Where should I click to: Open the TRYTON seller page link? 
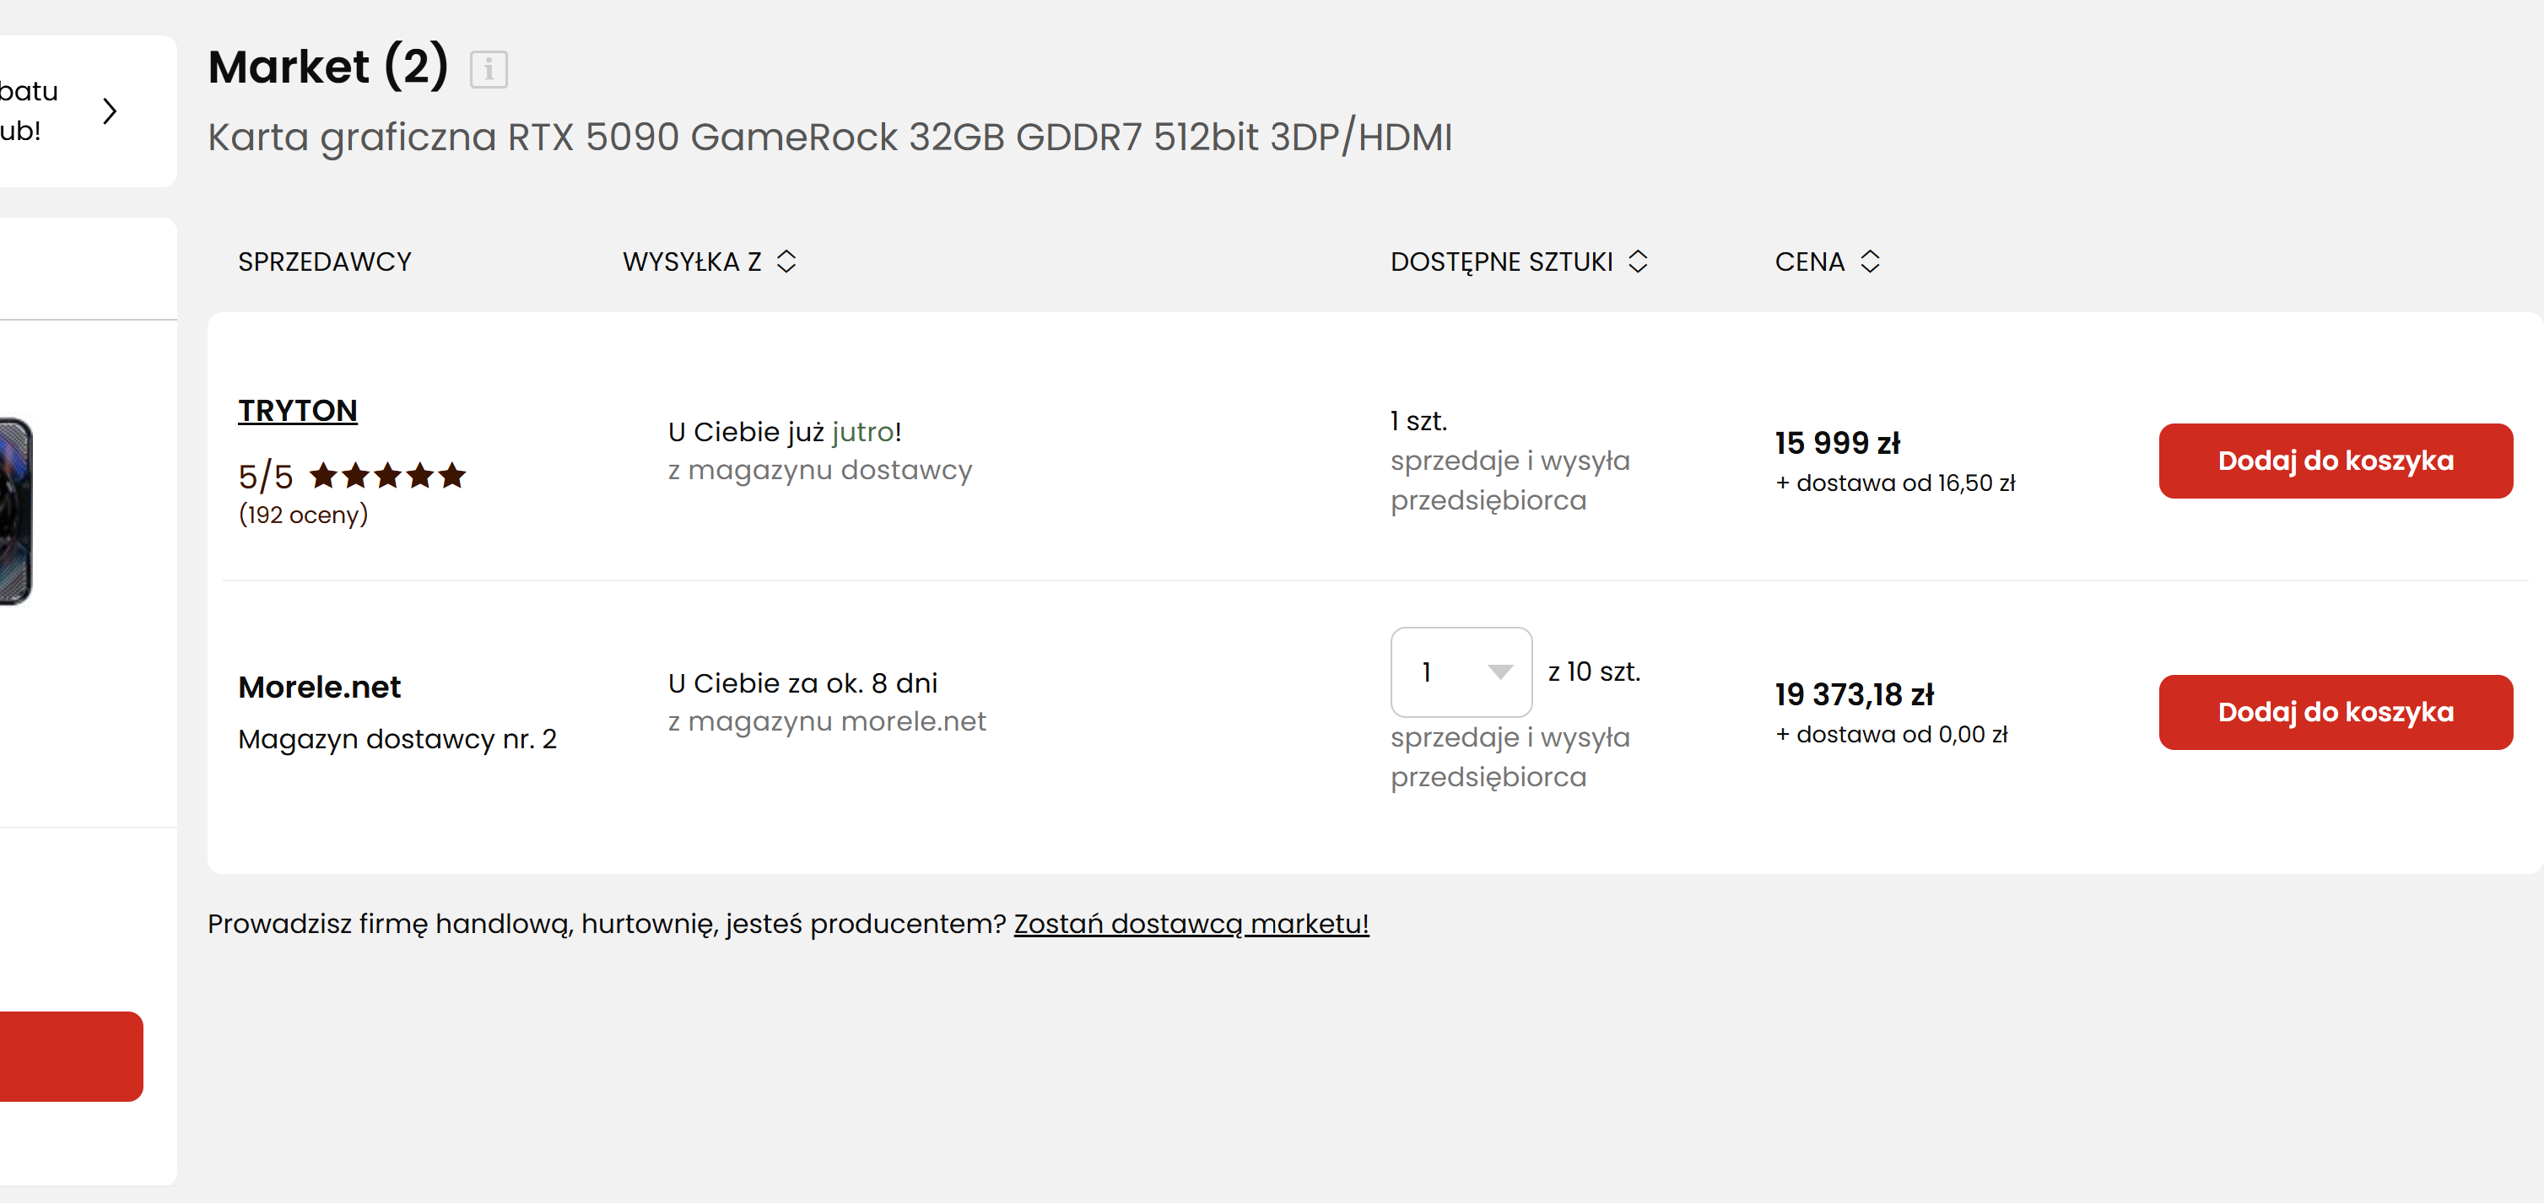(x=297, y=410)
